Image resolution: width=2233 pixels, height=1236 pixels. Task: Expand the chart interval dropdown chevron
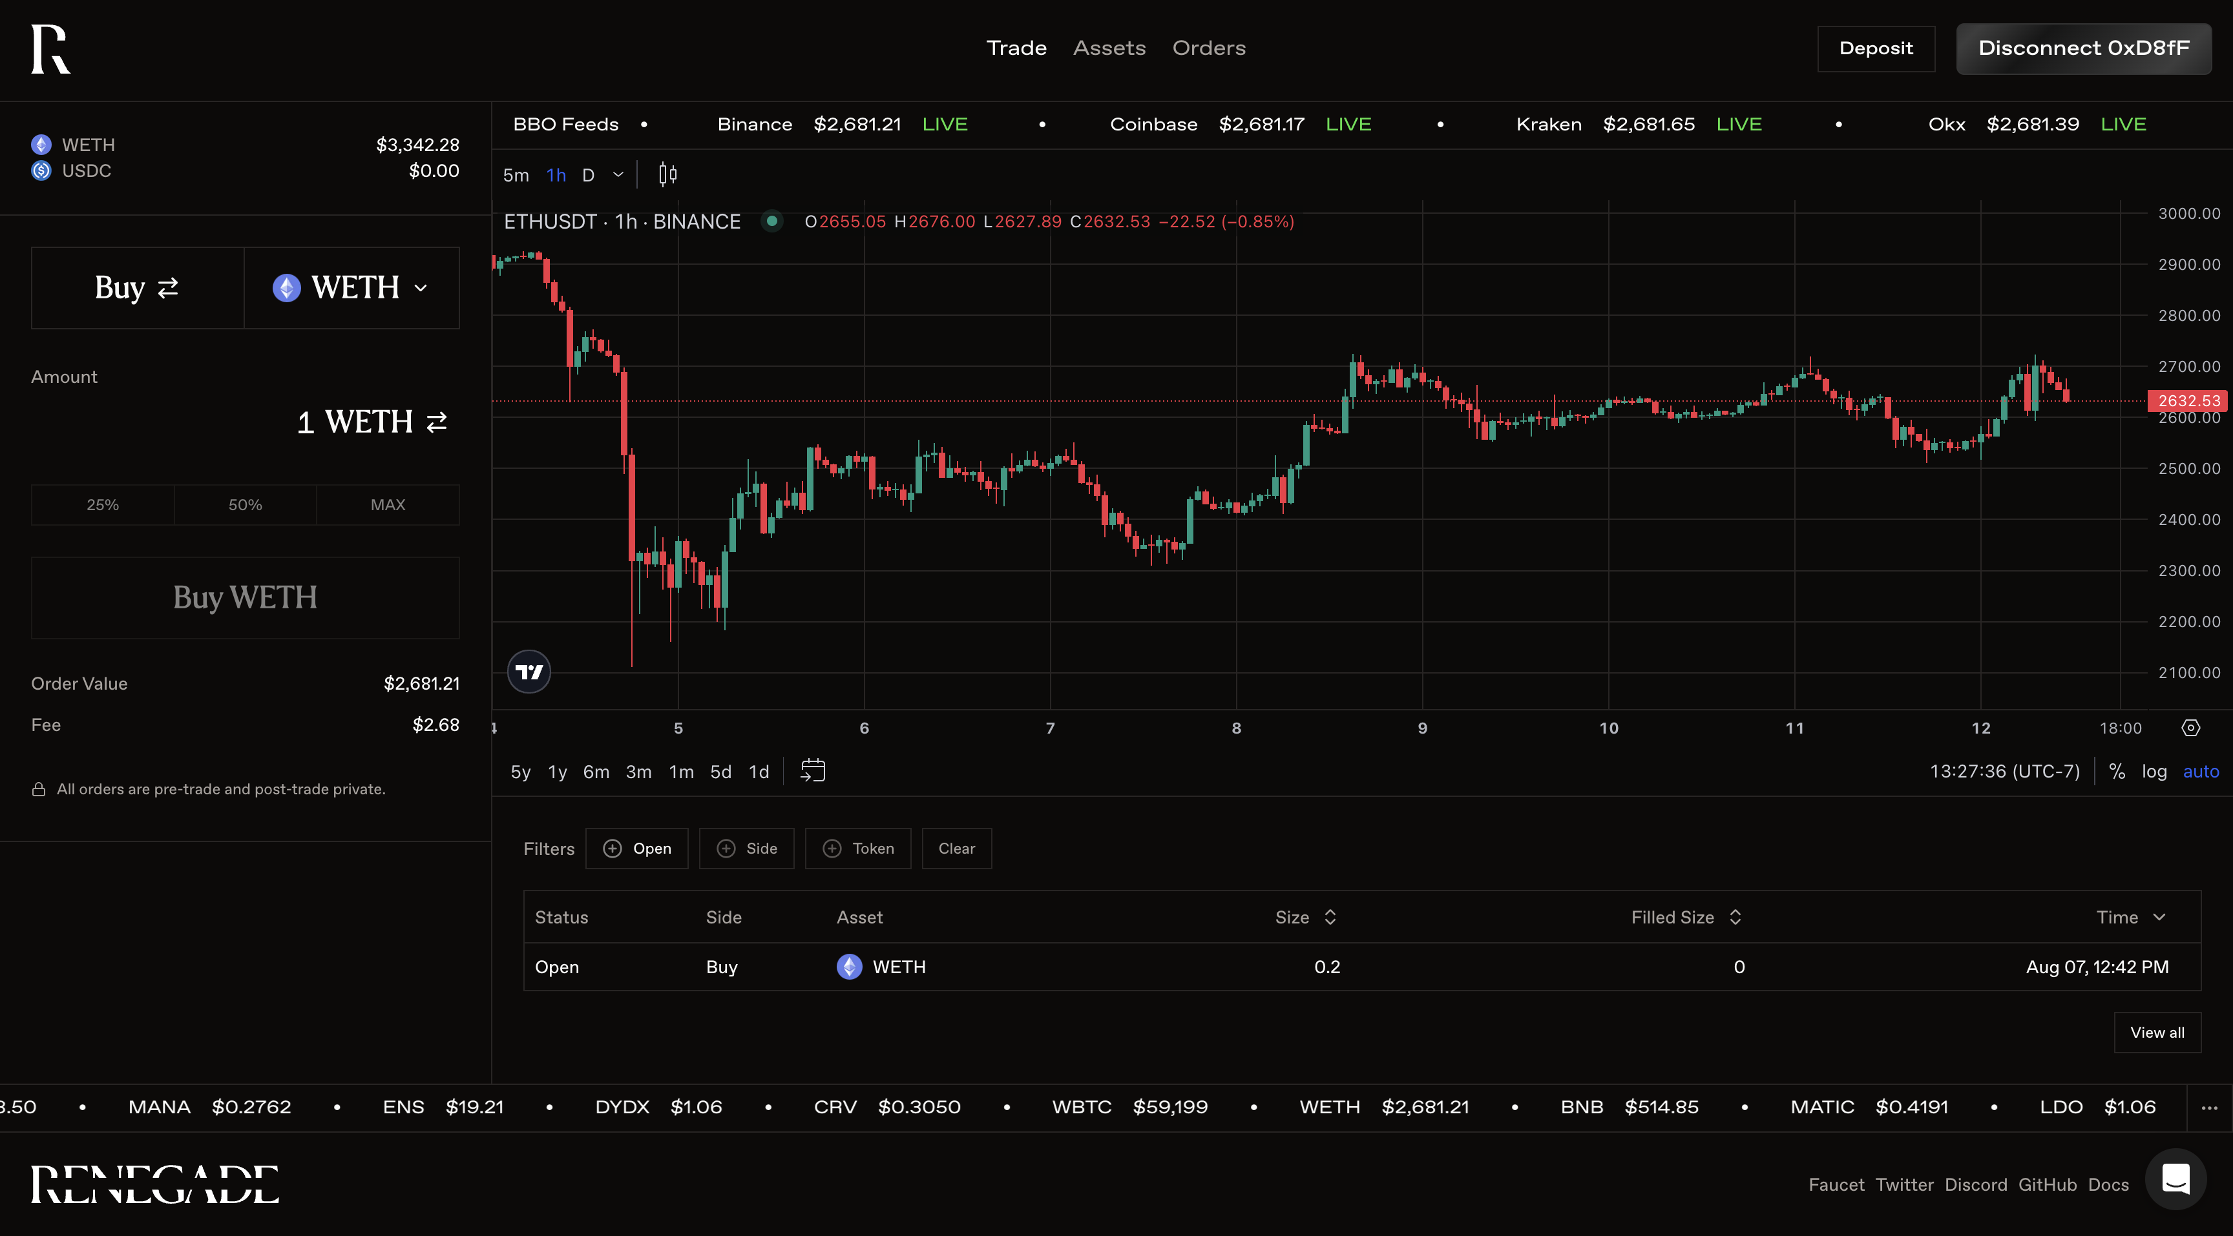pyautogui.click(x=618, y=175)
